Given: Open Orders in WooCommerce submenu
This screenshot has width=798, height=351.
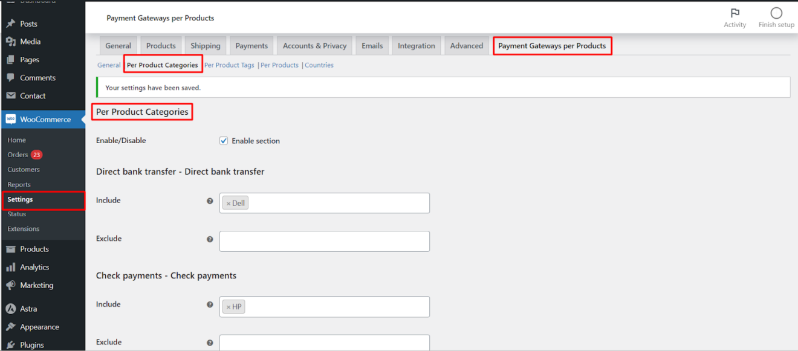Looking at the screenshot, I should click(x=18, y=155).
